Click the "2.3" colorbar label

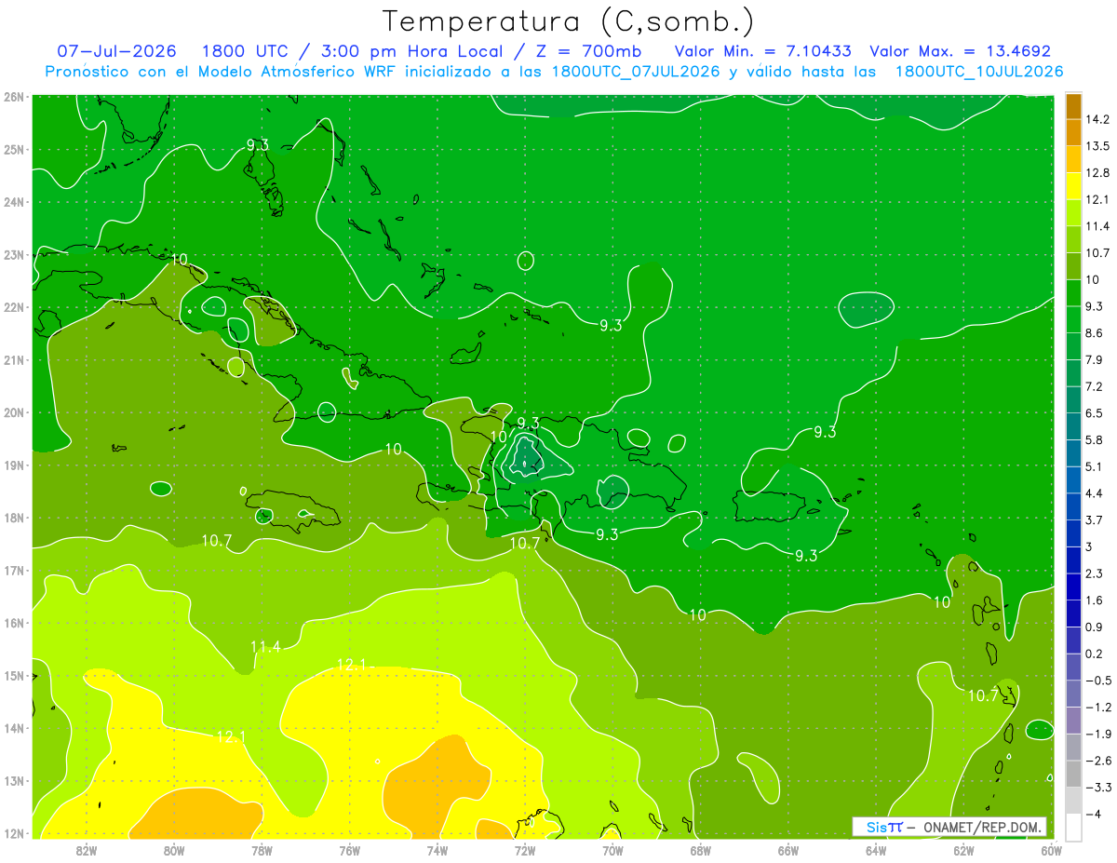1094,573
